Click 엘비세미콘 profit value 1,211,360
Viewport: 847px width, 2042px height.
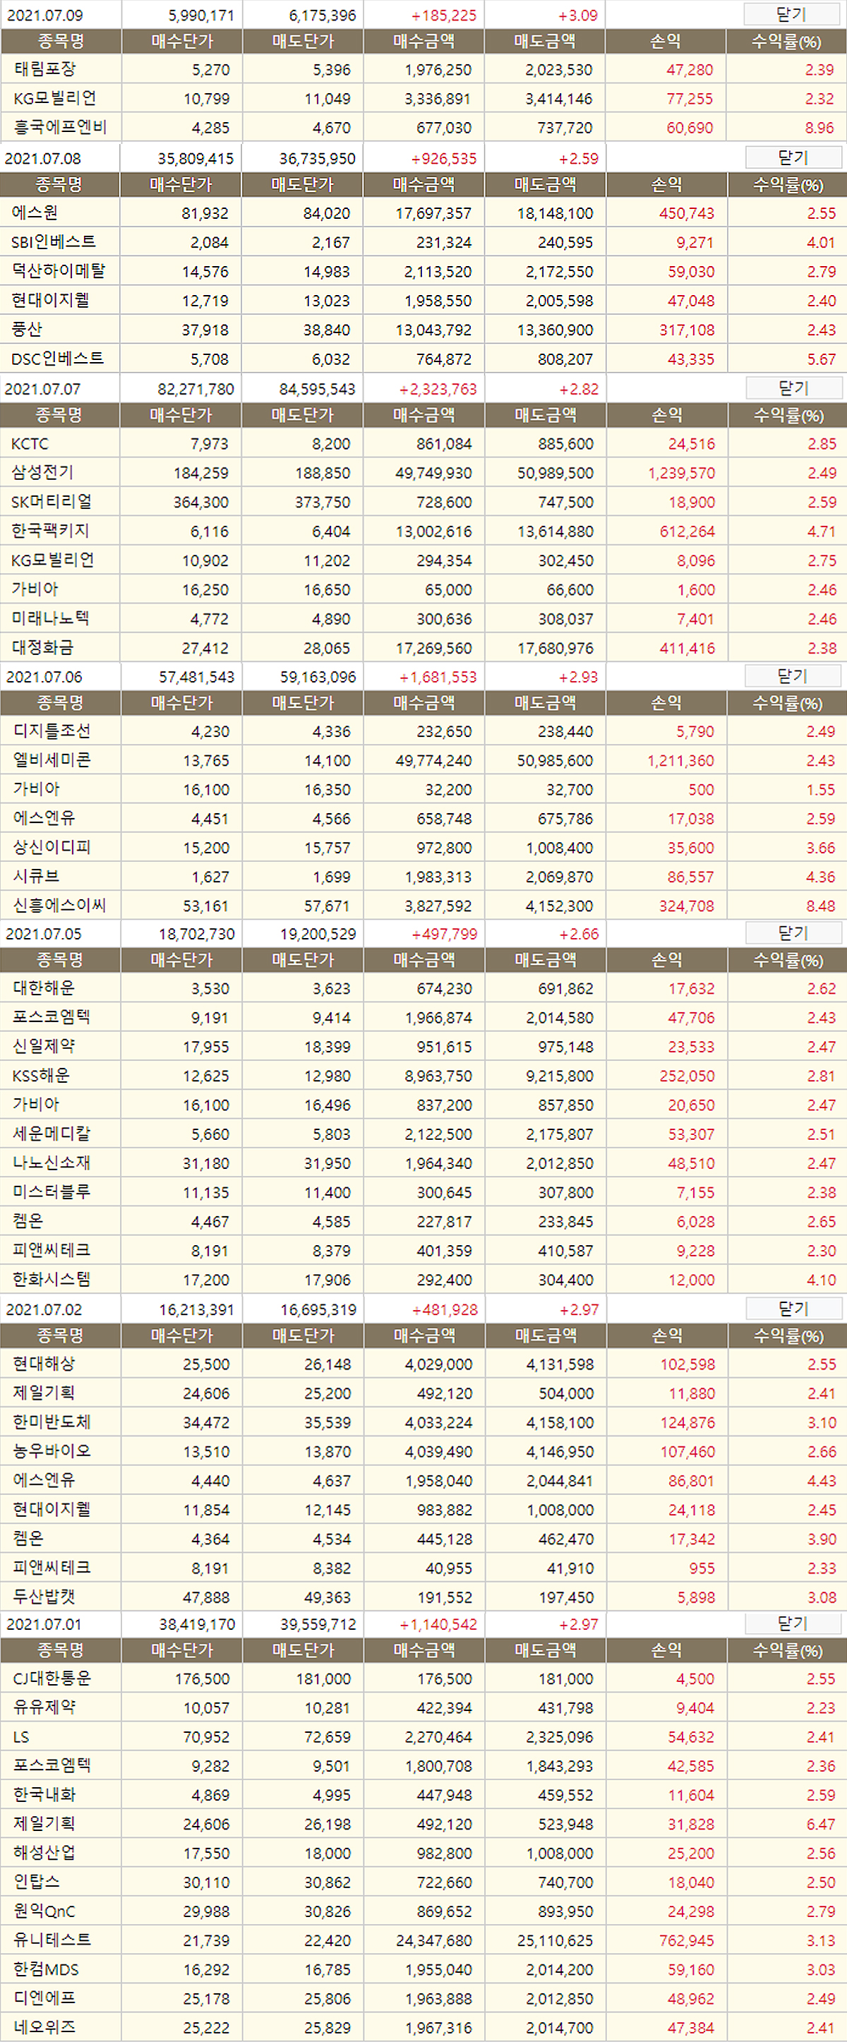click(x=680, y=761)
